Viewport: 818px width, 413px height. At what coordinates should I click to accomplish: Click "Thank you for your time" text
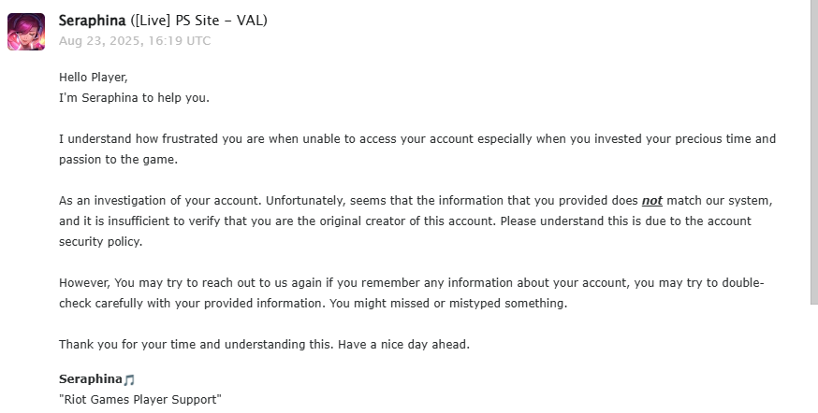click(127, 345)
